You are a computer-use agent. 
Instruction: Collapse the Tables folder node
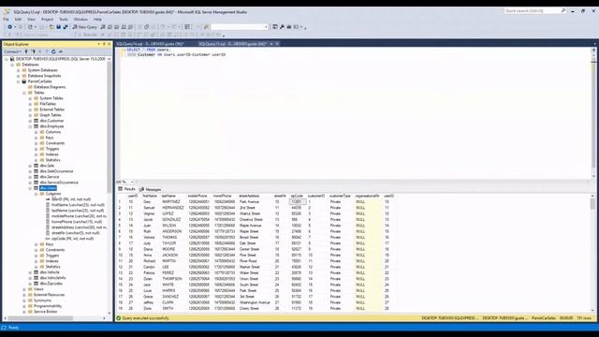click(x=24, y=93)
